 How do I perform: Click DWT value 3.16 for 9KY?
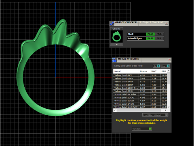[x=154, y=75]
